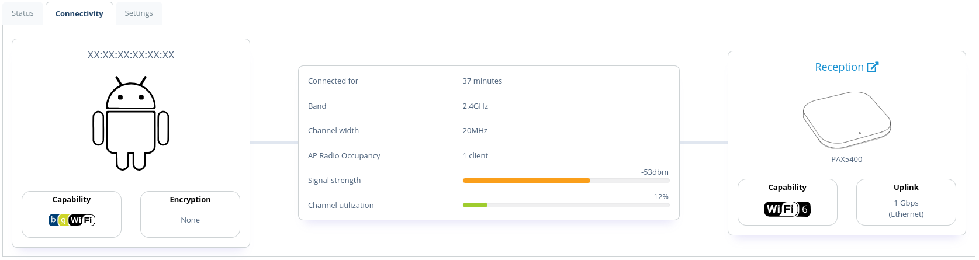The height and width of the screenshot is (260, 979).
Task: Click the Channel width label
Action: tap(334, 131)
